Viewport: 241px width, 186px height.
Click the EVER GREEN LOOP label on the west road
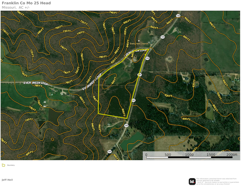(x=36, y=82)
